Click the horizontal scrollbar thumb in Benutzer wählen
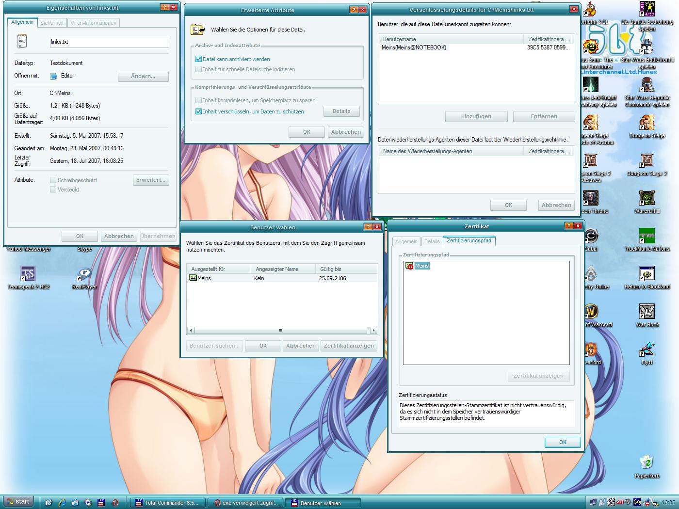This screenshot has height=509, width=679. point(280,331)
